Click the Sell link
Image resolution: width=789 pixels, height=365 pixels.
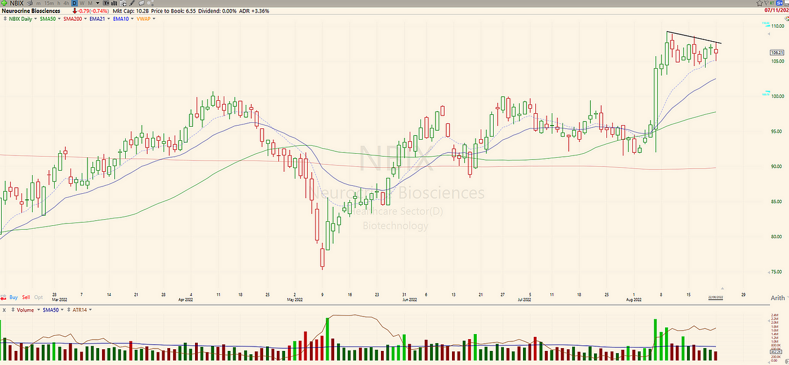click(x=26, y=297)
